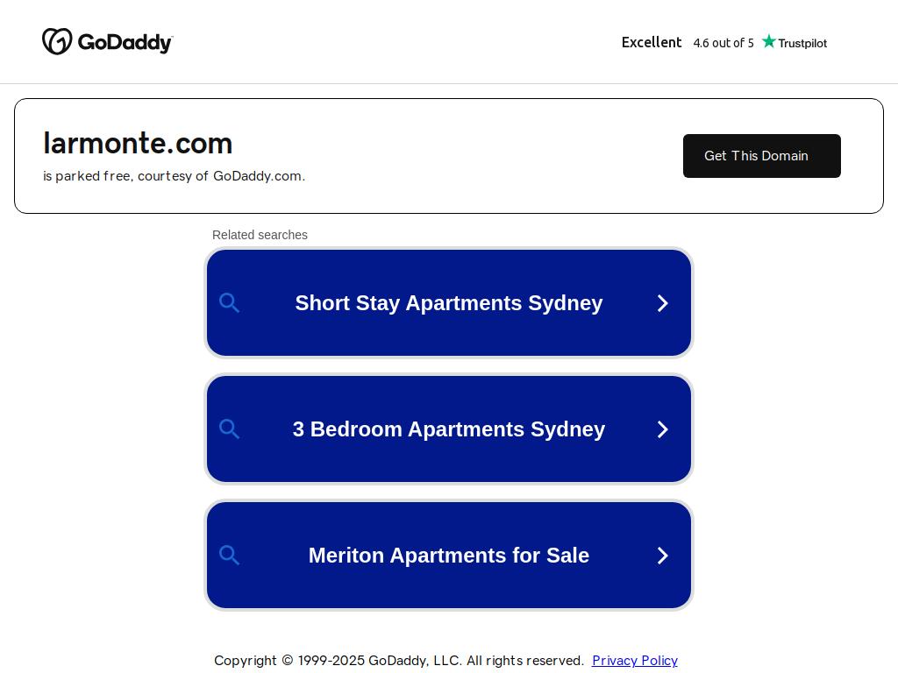The height and width of the screenshot is (673, 898).
Task: Click the GoDaddy wordmark text
Action: pos(125,42)
